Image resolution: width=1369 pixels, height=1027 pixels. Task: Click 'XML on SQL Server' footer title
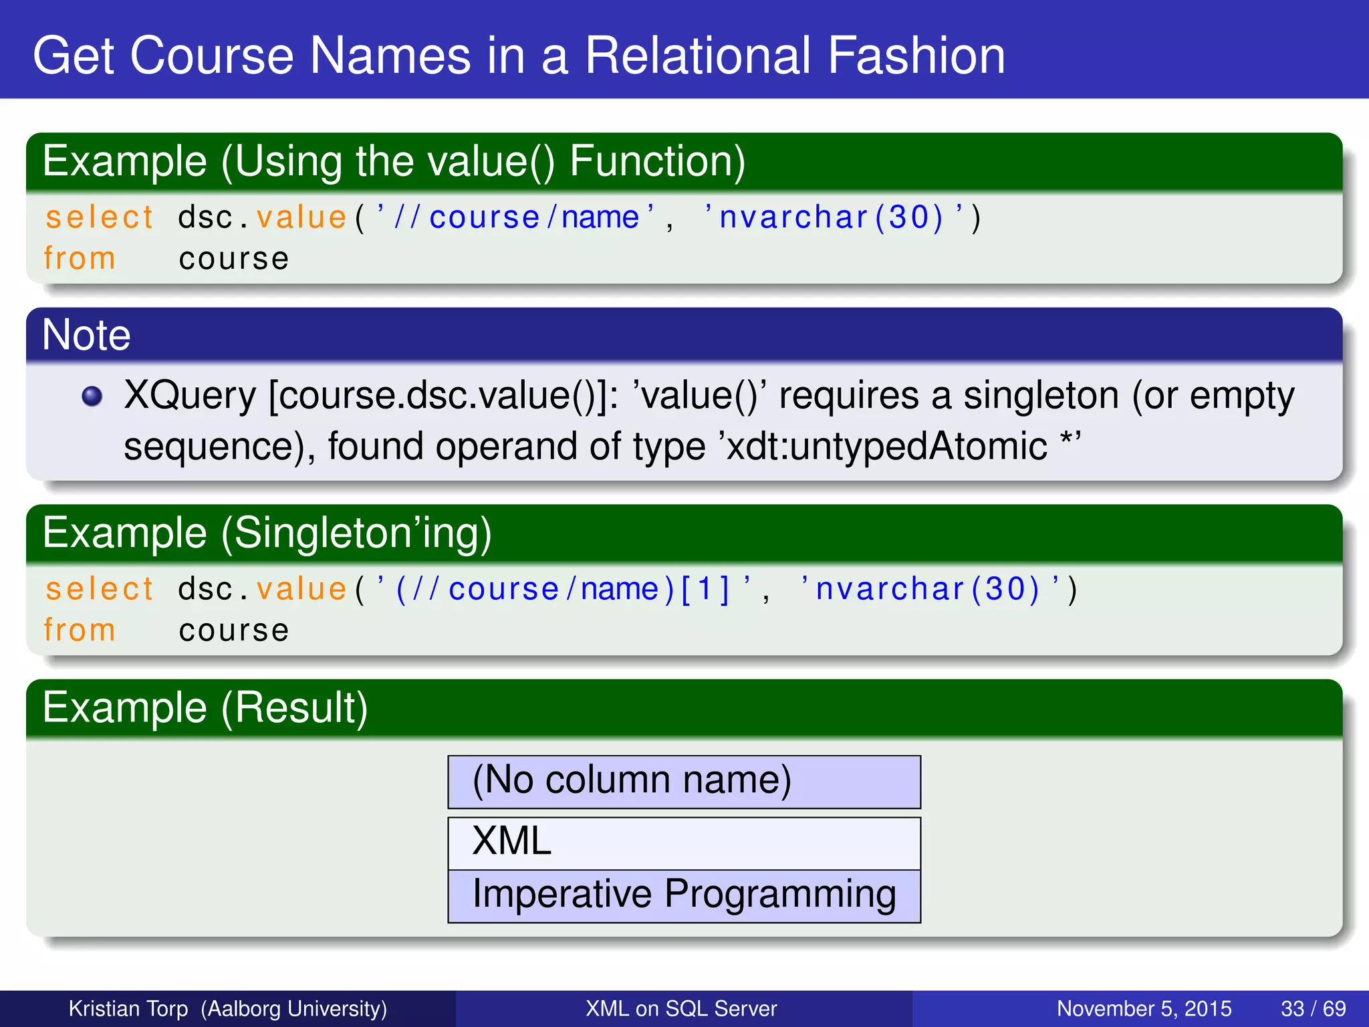tap(681, 1008)
